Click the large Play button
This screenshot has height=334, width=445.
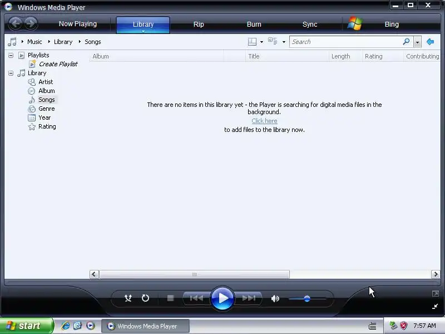[222, 298]
